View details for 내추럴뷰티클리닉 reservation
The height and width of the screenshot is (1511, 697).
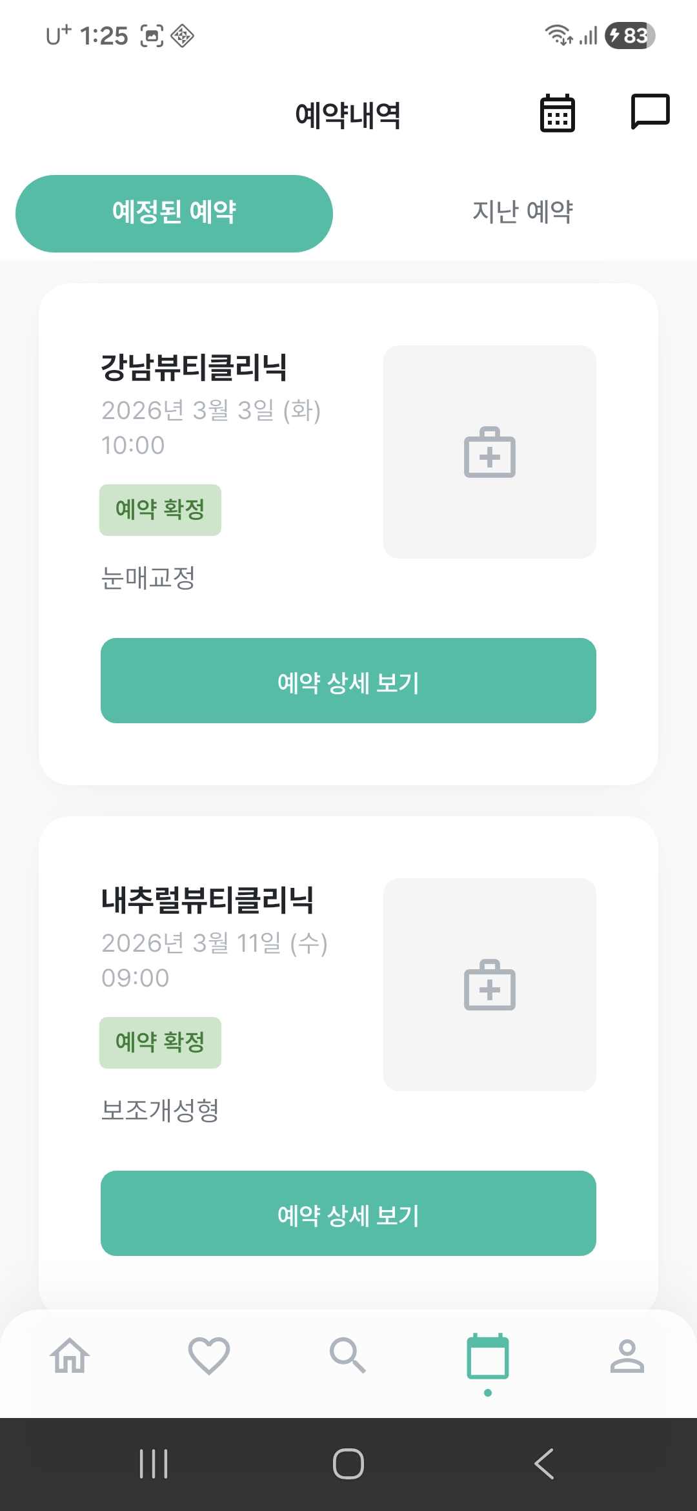click(x=348, y=1213)
